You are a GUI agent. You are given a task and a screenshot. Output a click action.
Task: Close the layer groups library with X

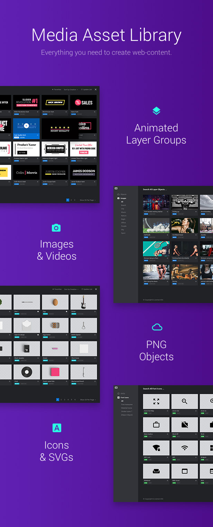pos(96,89)
